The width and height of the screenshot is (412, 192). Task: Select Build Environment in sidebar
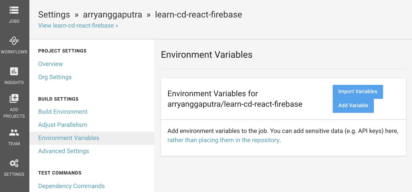63,112
